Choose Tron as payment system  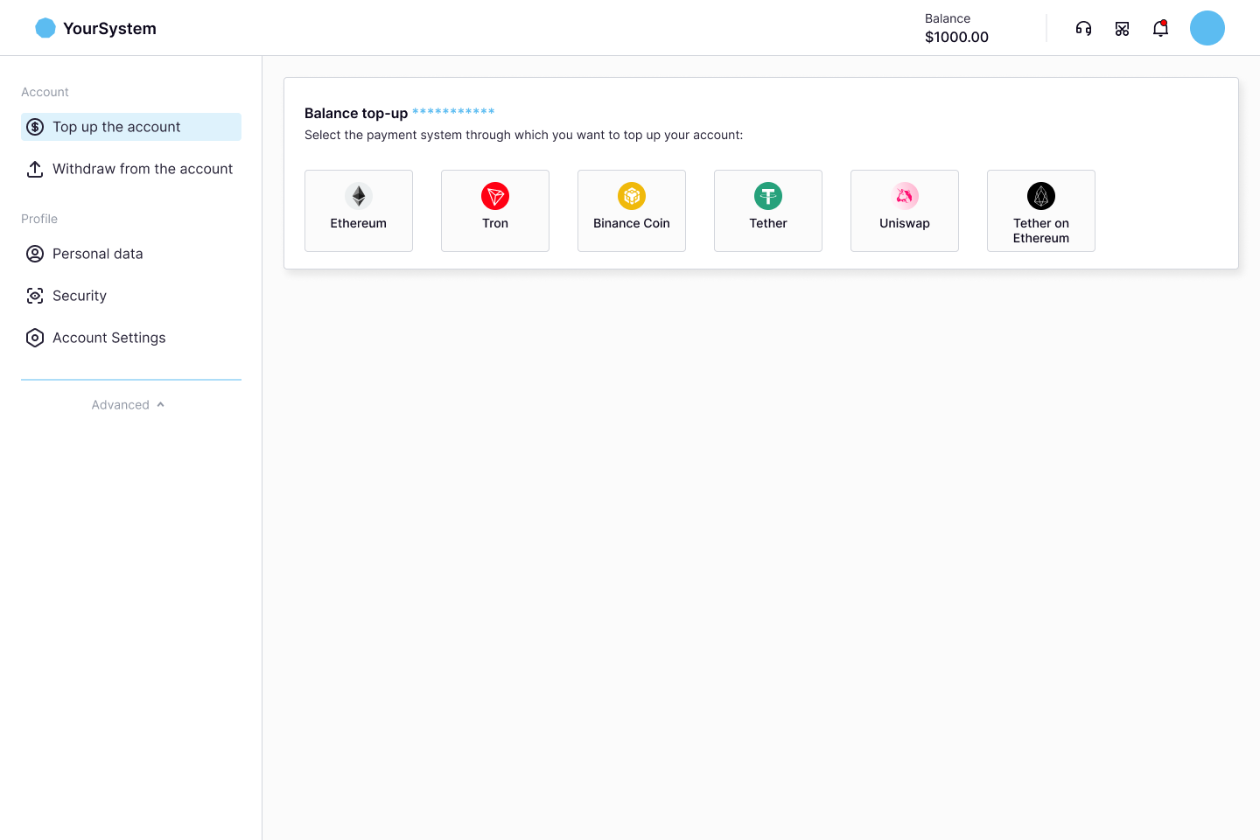(x=495, y=211)
